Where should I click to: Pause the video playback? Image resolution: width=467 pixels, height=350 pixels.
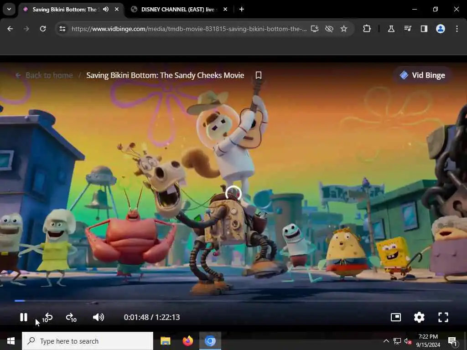pos(24,317)
